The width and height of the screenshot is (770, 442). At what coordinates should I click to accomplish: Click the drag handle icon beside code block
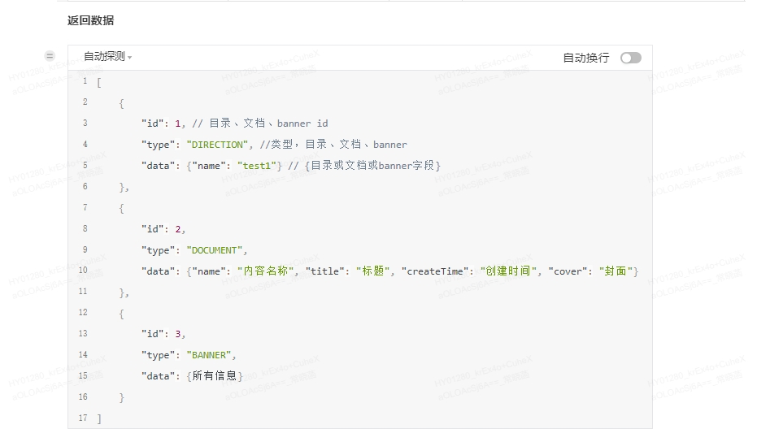coord(50,56)
